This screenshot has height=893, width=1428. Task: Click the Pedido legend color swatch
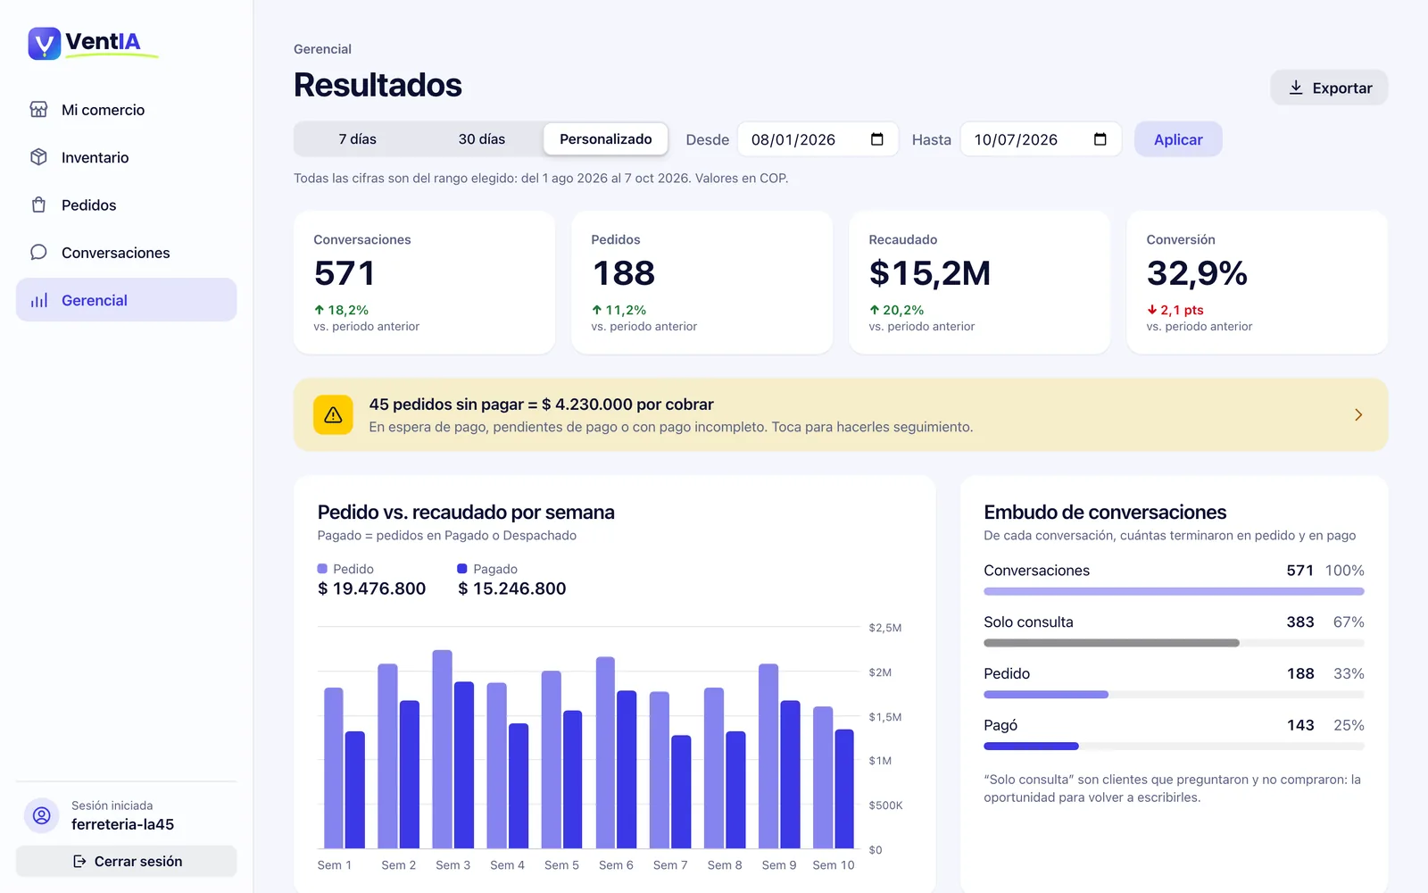click(322, 569)
